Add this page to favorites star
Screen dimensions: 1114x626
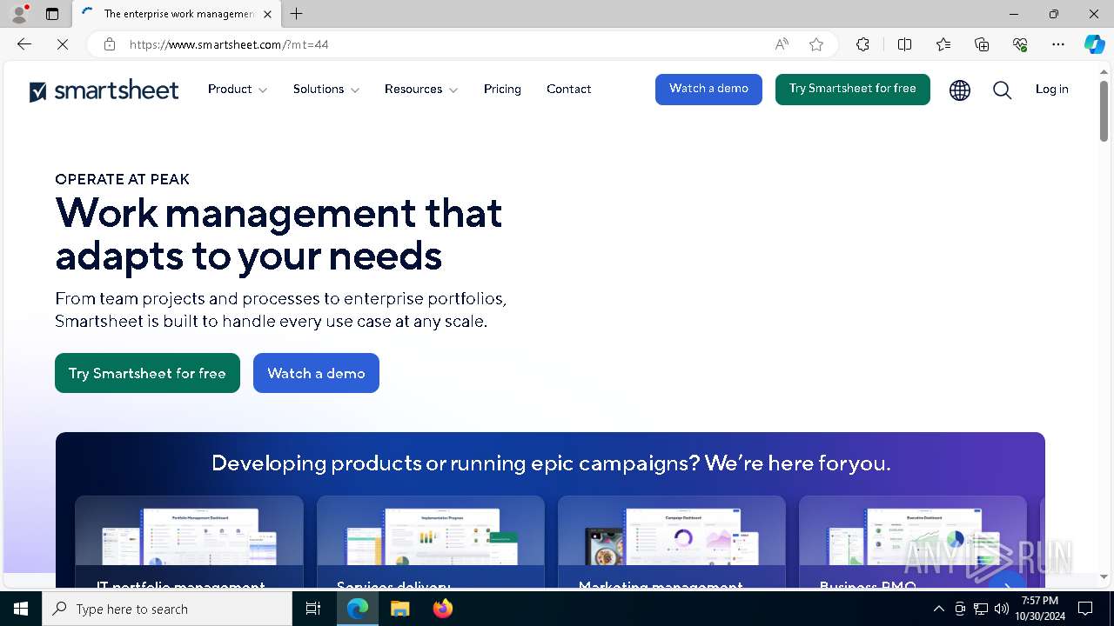[x=816, y=44]
